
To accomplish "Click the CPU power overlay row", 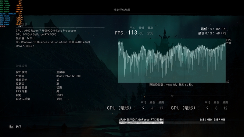I will pyautogui.click(x=11, y=22).
